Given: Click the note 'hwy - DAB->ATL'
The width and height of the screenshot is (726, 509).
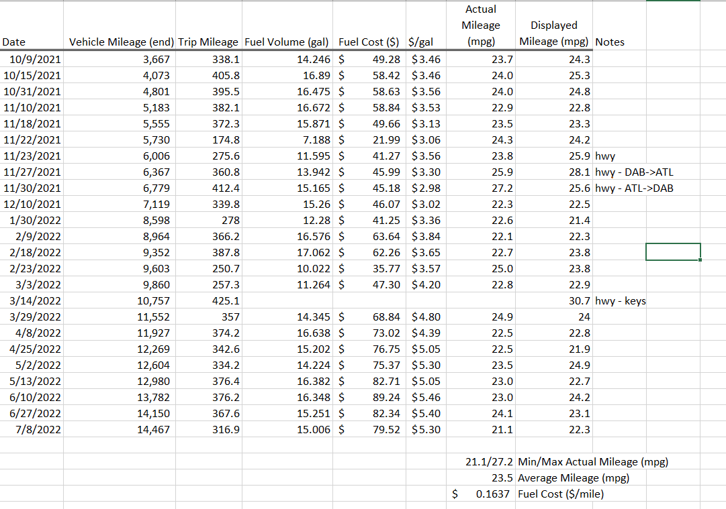Looking at the screenshot, I should 634,172.
